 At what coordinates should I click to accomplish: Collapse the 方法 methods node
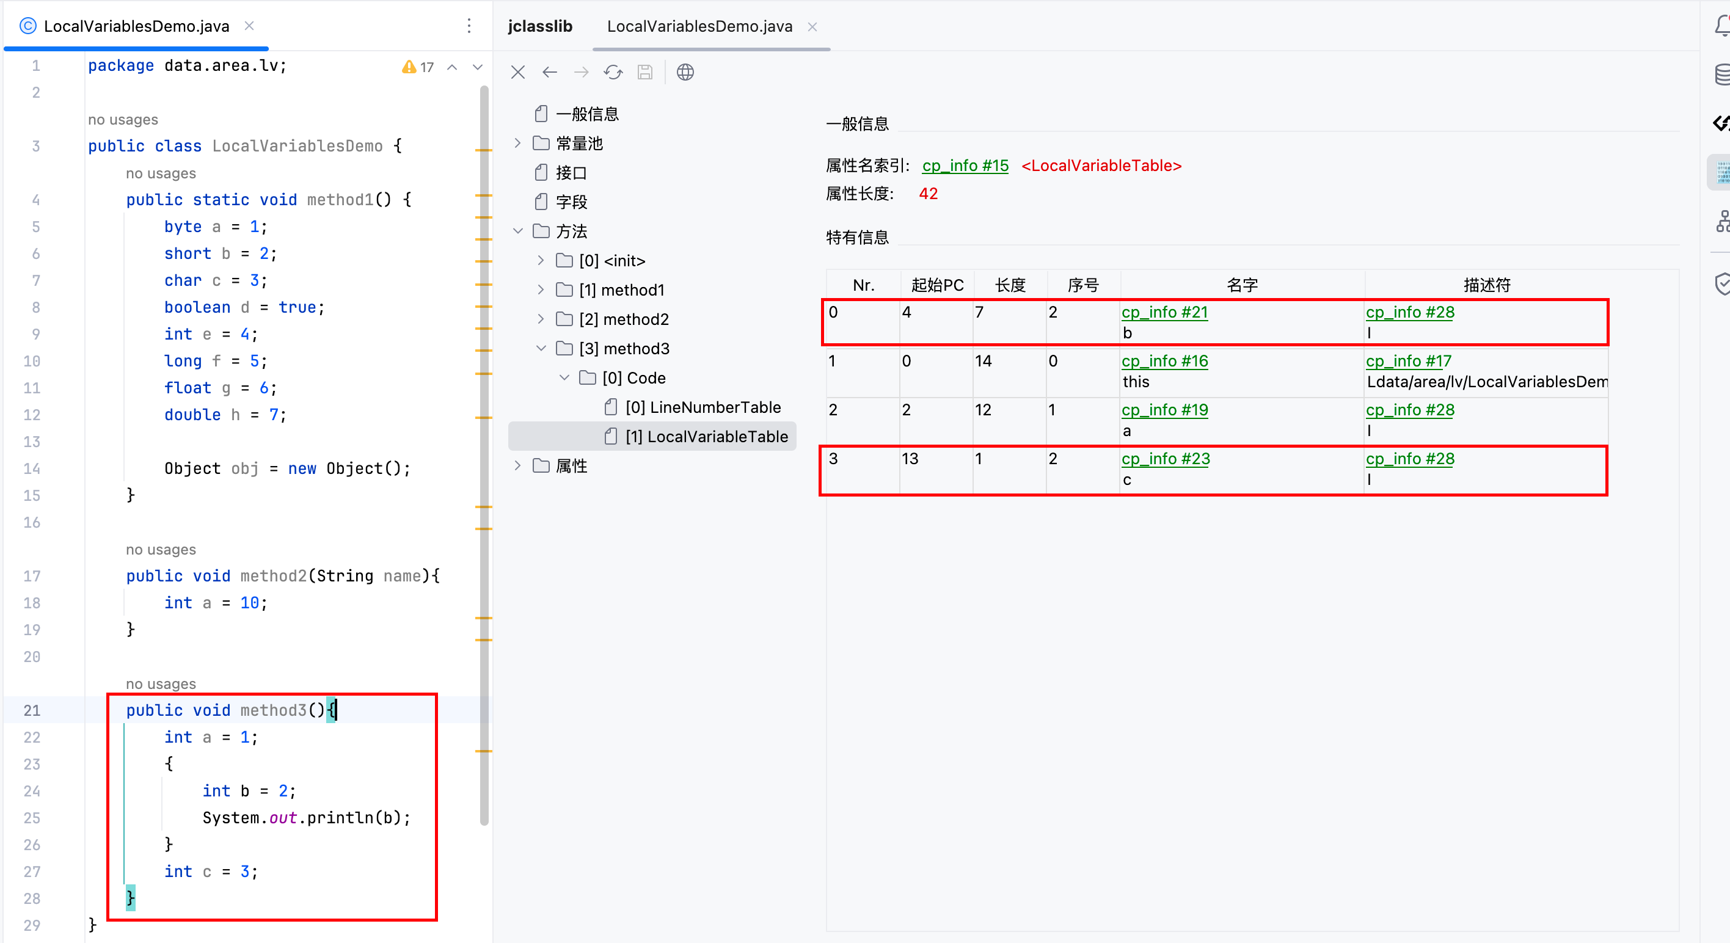tap(517, 231)
